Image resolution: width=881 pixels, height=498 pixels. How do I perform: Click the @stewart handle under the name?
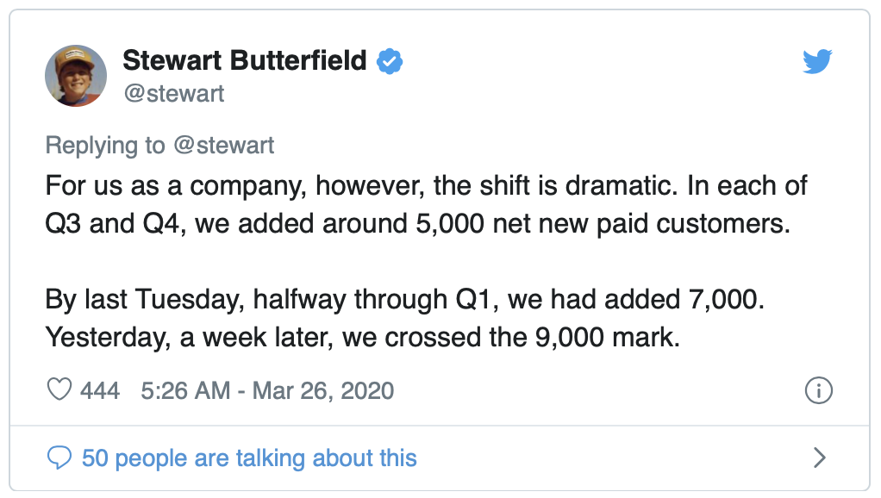point(173,93)
